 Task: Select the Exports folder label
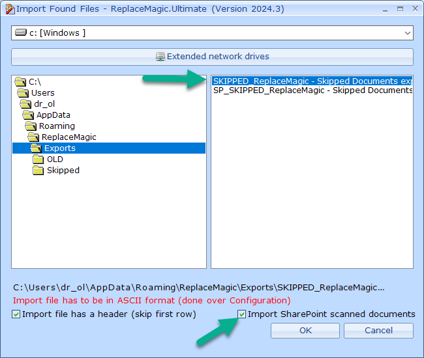click(60, 148)
